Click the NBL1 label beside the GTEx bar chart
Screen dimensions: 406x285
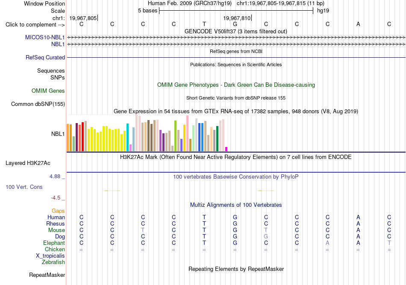58,134
